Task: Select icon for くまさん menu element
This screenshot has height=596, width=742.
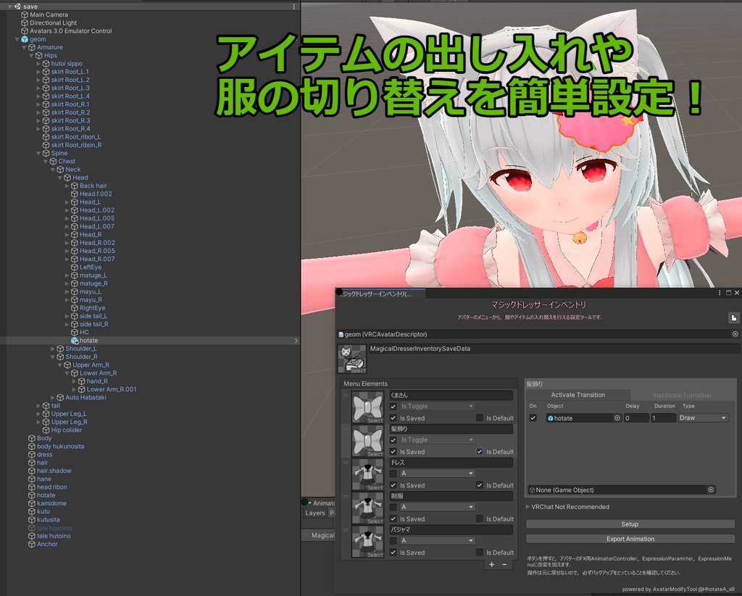Action: click(367, 407)
